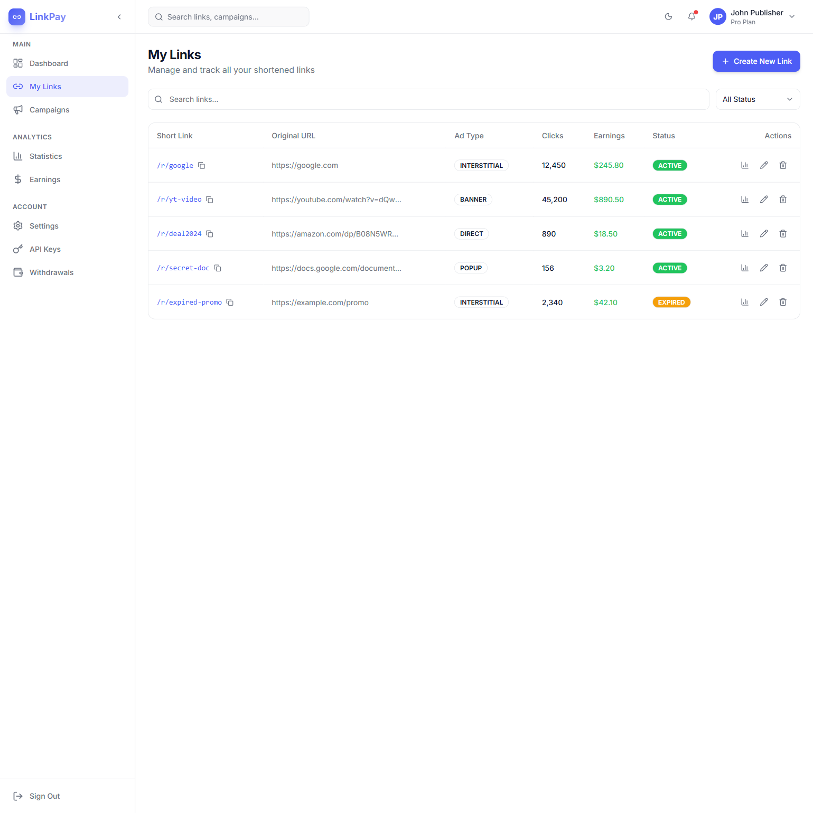Screen dimensions: 813x813
Task: Collapse the sidebar with the chevron
Action: [x=119, y=17]
